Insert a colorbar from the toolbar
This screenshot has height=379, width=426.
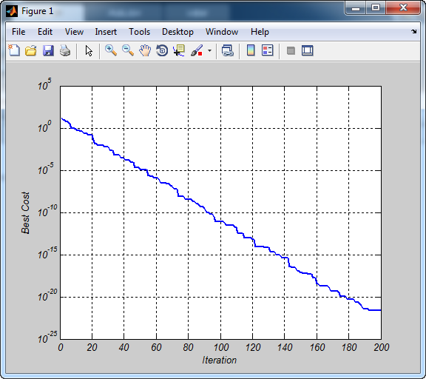pyautogui.click(x=251, y=50)
